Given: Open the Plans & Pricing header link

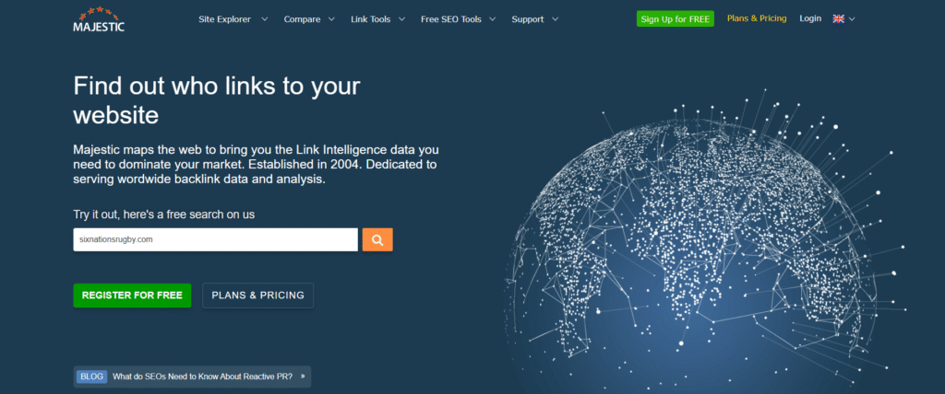Looking at the screenshot, I should (757, 18).
